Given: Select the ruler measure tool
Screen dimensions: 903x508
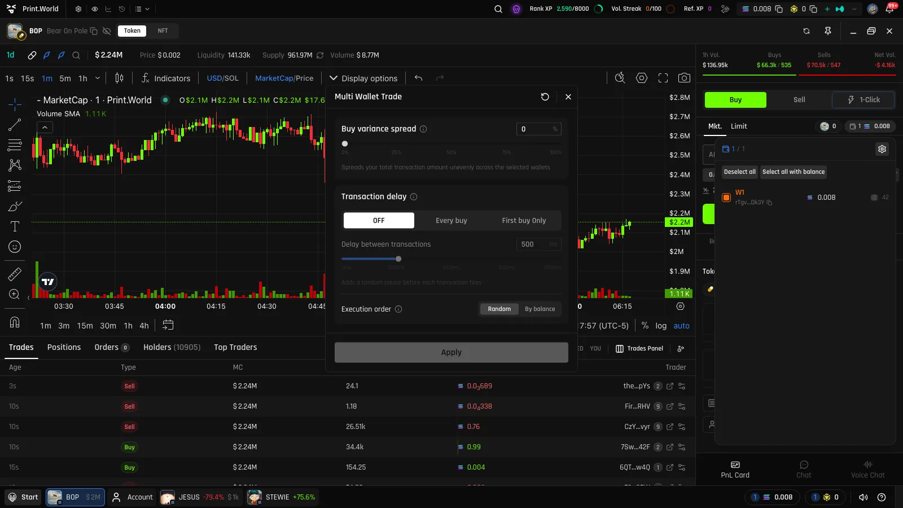Looking at the screenshot, I should (15, 274).
